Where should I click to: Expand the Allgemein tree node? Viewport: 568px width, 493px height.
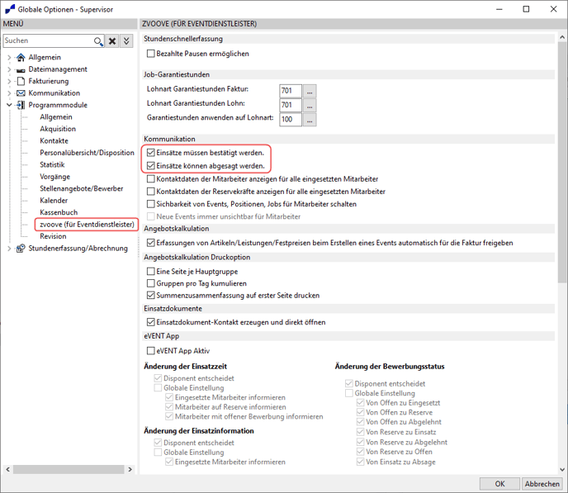coord(9,57)
